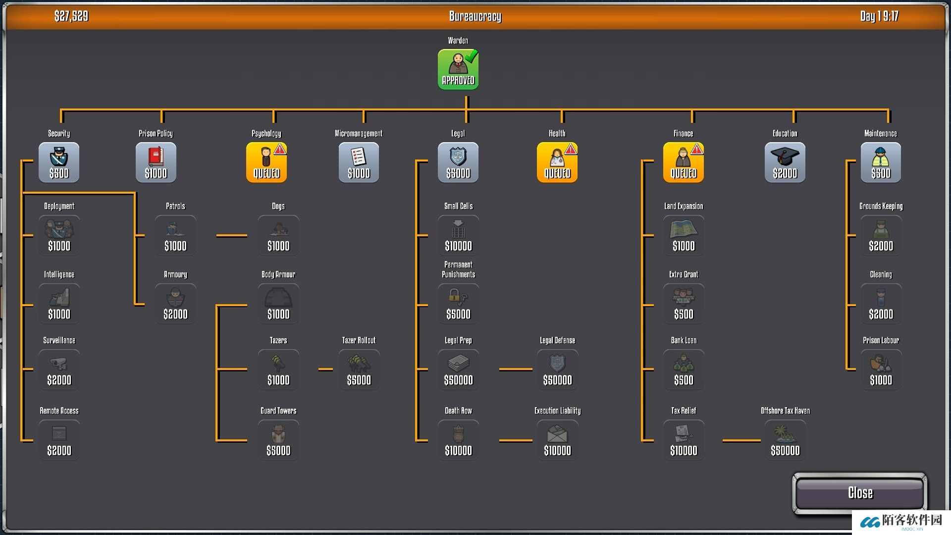Research the Legal shield icon
The width and height of the screenshot is (951, 535).
[x=458, y=162]
